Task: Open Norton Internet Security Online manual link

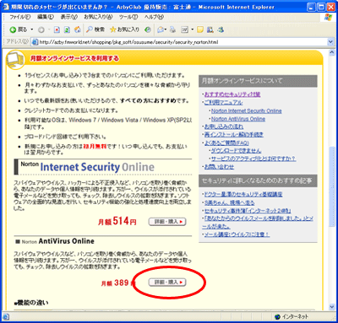Action: click(247, 110)
